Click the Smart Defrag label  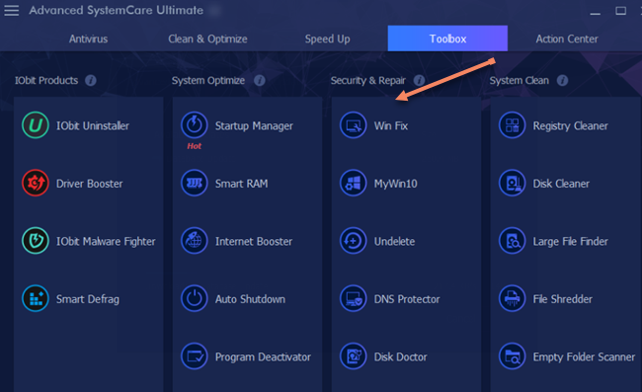pos(88,299)
